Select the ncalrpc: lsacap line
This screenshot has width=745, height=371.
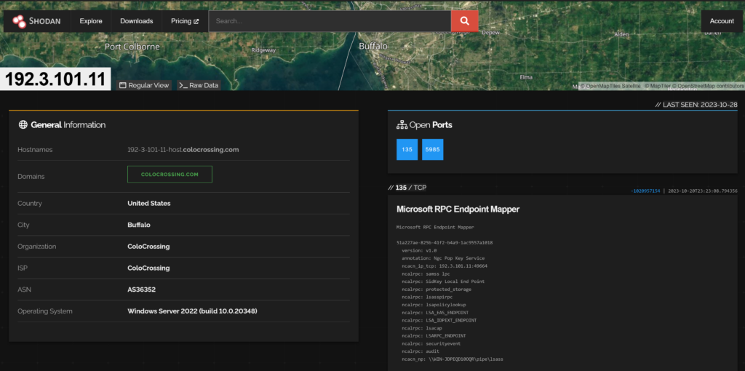(423, 328)
